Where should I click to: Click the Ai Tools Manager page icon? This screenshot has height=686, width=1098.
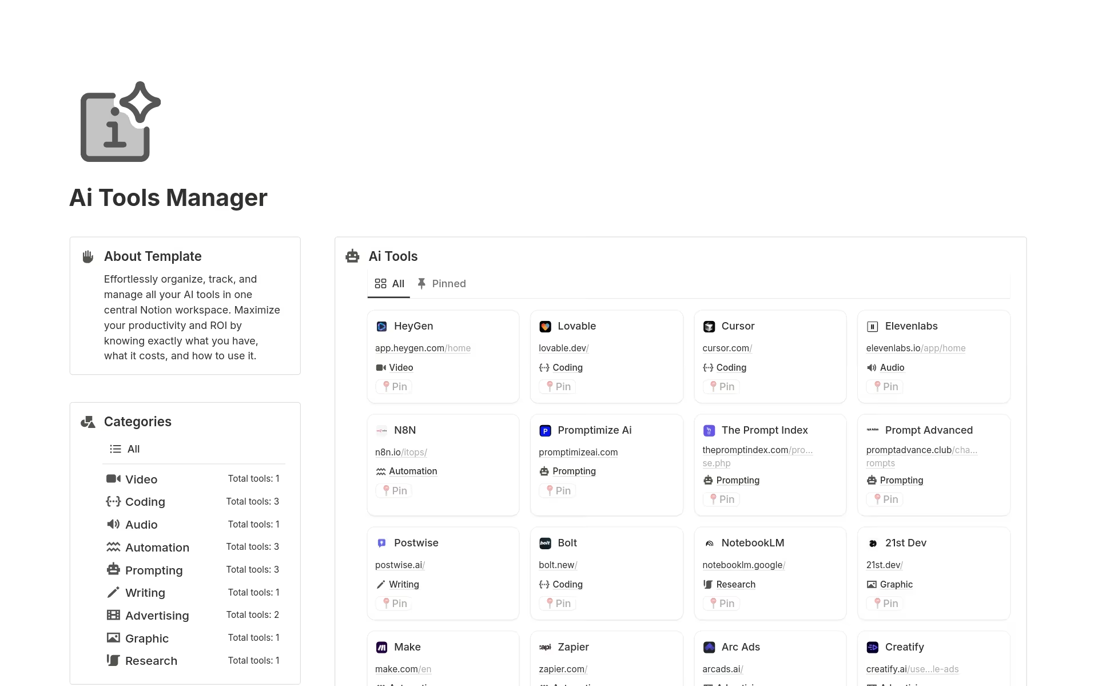120,122
